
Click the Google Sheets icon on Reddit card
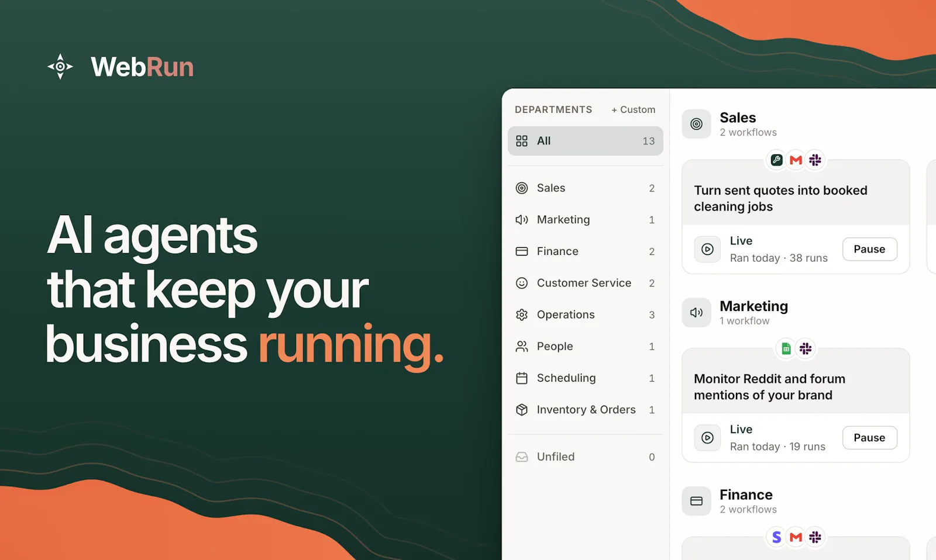(x=786, y=348)
